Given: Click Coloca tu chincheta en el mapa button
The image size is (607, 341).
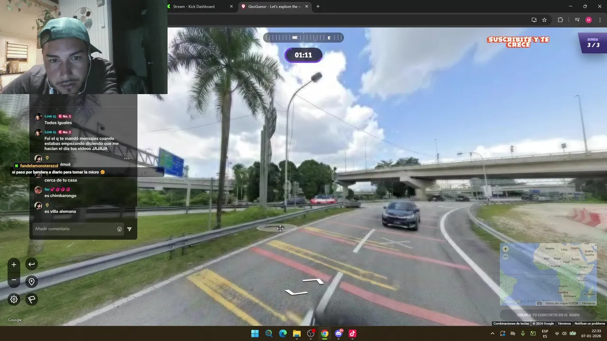Looking at the screenshot, I should point(548,315).
